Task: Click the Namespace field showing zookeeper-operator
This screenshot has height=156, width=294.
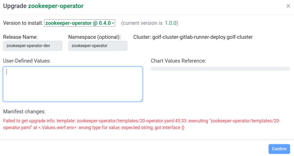Action: [98, 46]
